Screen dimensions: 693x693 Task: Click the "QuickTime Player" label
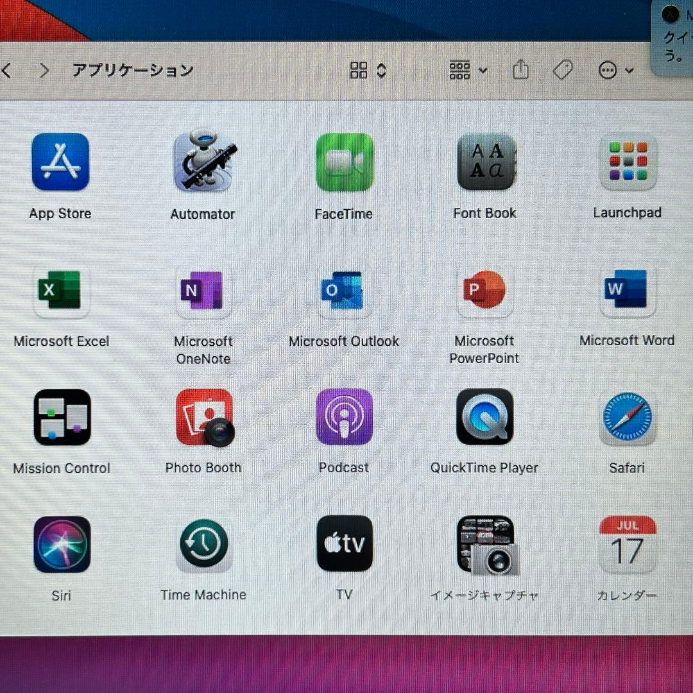coord(484,468)
